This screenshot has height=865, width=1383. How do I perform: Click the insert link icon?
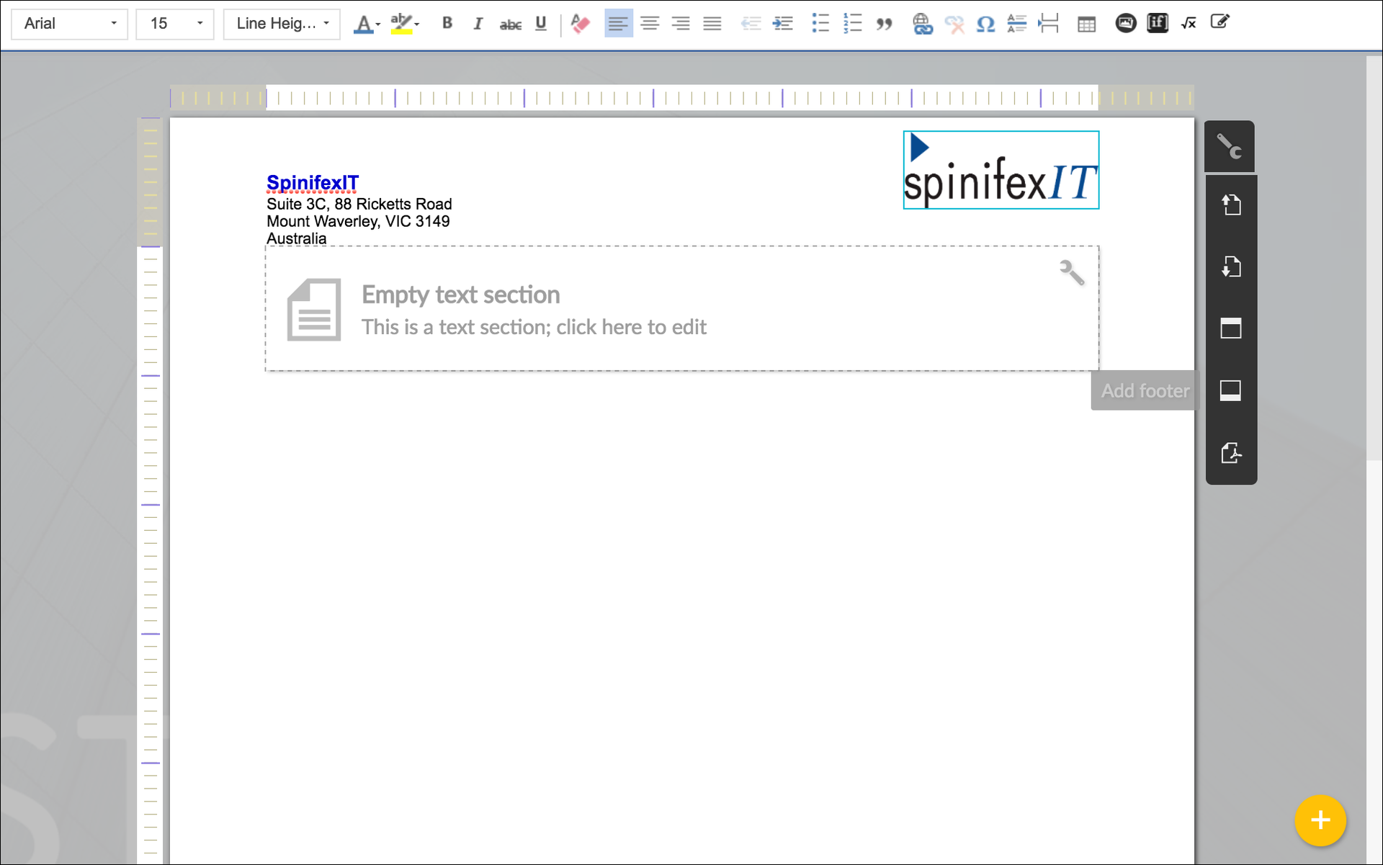(922, 23)
